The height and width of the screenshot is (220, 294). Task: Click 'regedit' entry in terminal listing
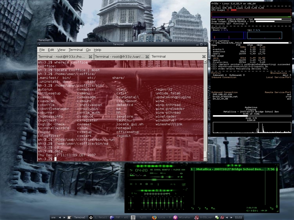click(x=123, y=136)
